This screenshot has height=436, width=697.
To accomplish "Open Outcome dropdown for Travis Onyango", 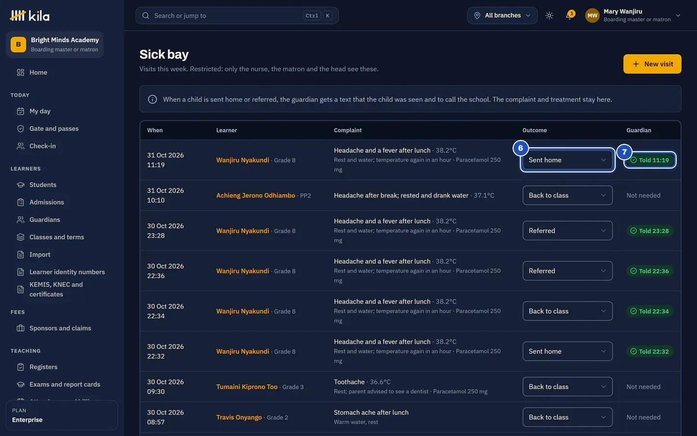I will tap(567, 417).
